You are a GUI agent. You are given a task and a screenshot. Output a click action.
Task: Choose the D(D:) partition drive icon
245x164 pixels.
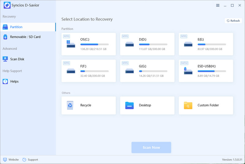pyautogui.click(x=129, y=44)
